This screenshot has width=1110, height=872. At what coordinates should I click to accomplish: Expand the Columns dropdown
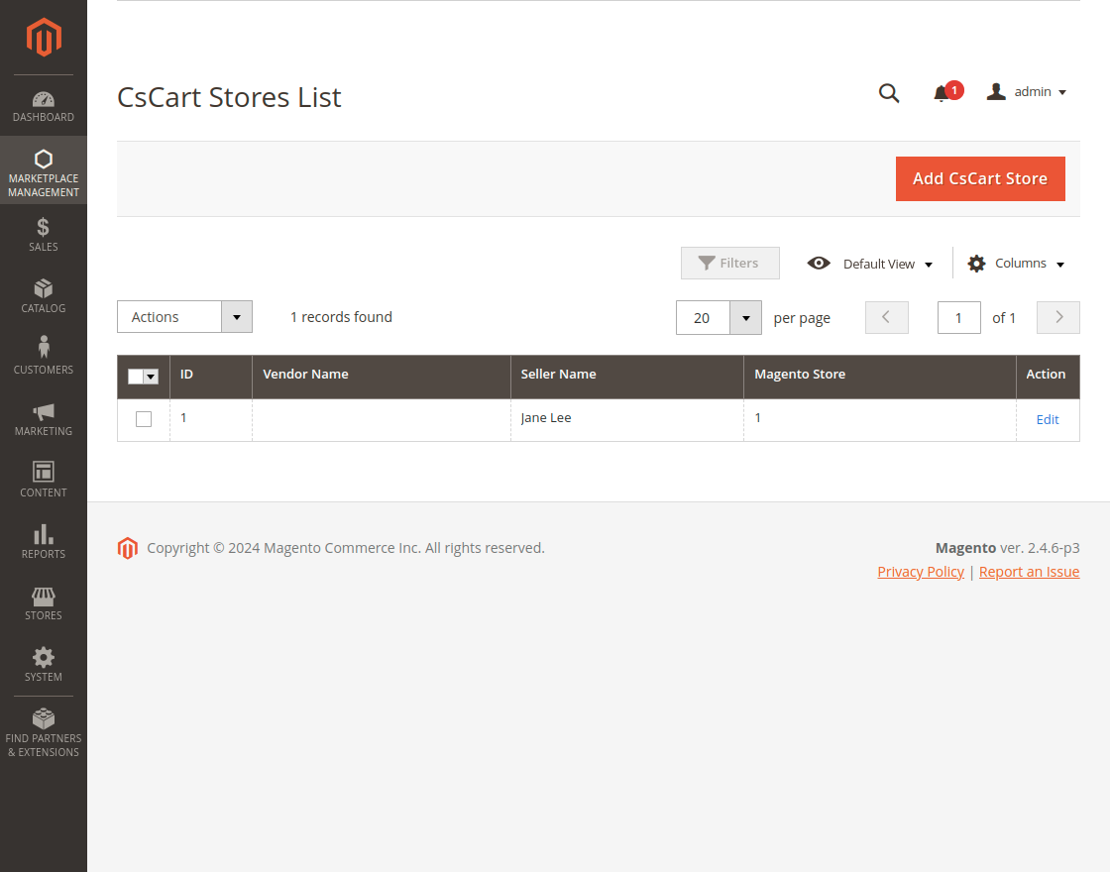pos(1016,264)
